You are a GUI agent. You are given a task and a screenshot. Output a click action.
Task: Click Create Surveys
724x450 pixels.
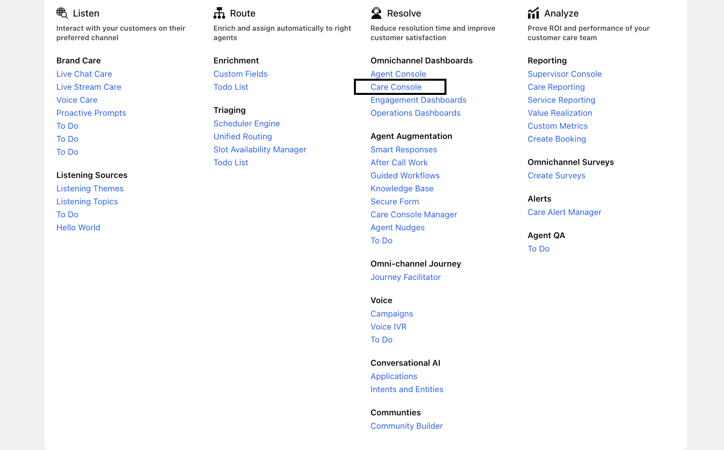(x=556, y=176)
